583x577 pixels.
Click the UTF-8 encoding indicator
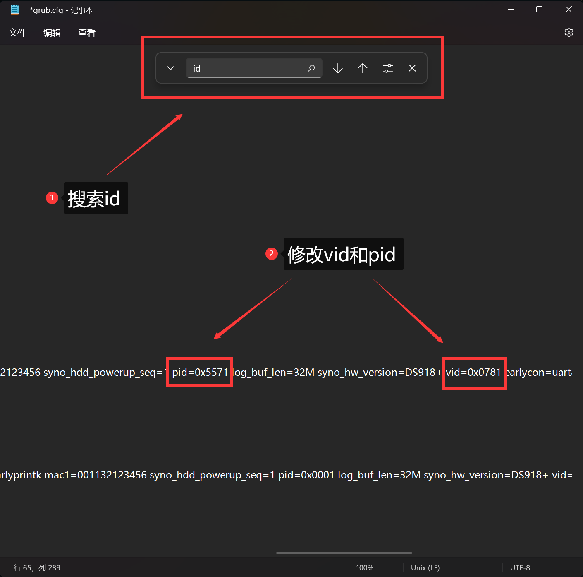(x=520, y=568)
